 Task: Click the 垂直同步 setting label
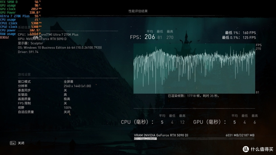pyautogui.click(x=24, y=90)
